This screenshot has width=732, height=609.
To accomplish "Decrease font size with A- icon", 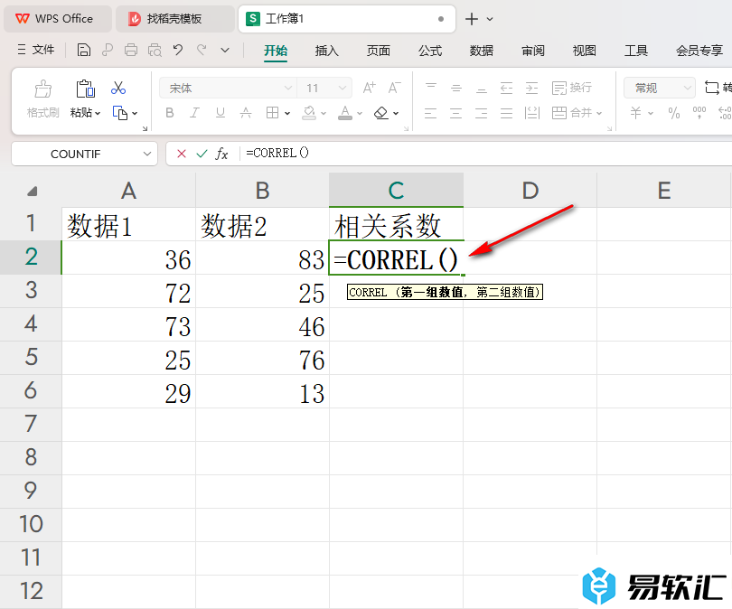I will pos(395,88).
